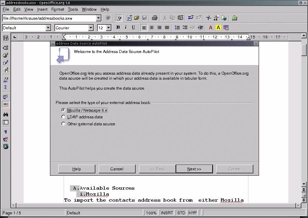Click the Data Sources table icon
This screenshot has height=218, width=308.
(x=6, y=122)
